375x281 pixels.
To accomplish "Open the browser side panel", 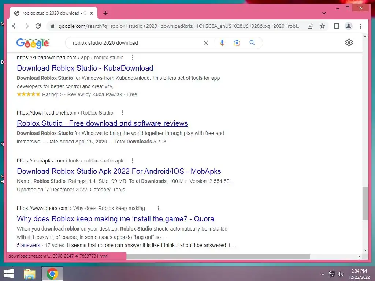I will [x=337, y=26].
